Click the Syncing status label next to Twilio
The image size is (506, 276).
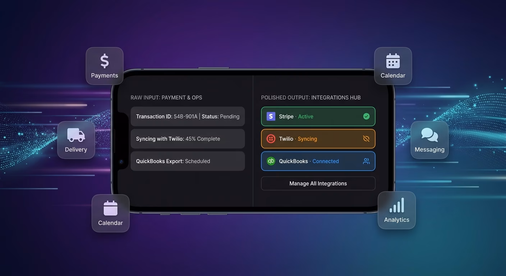(307, 139)
